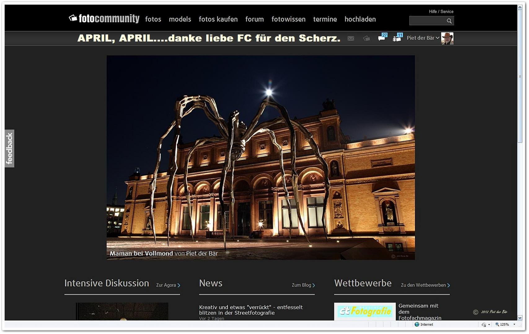Click the APRIL, APRIL banner text
Viewport: 529px width, 334px height.
point(209,38)
